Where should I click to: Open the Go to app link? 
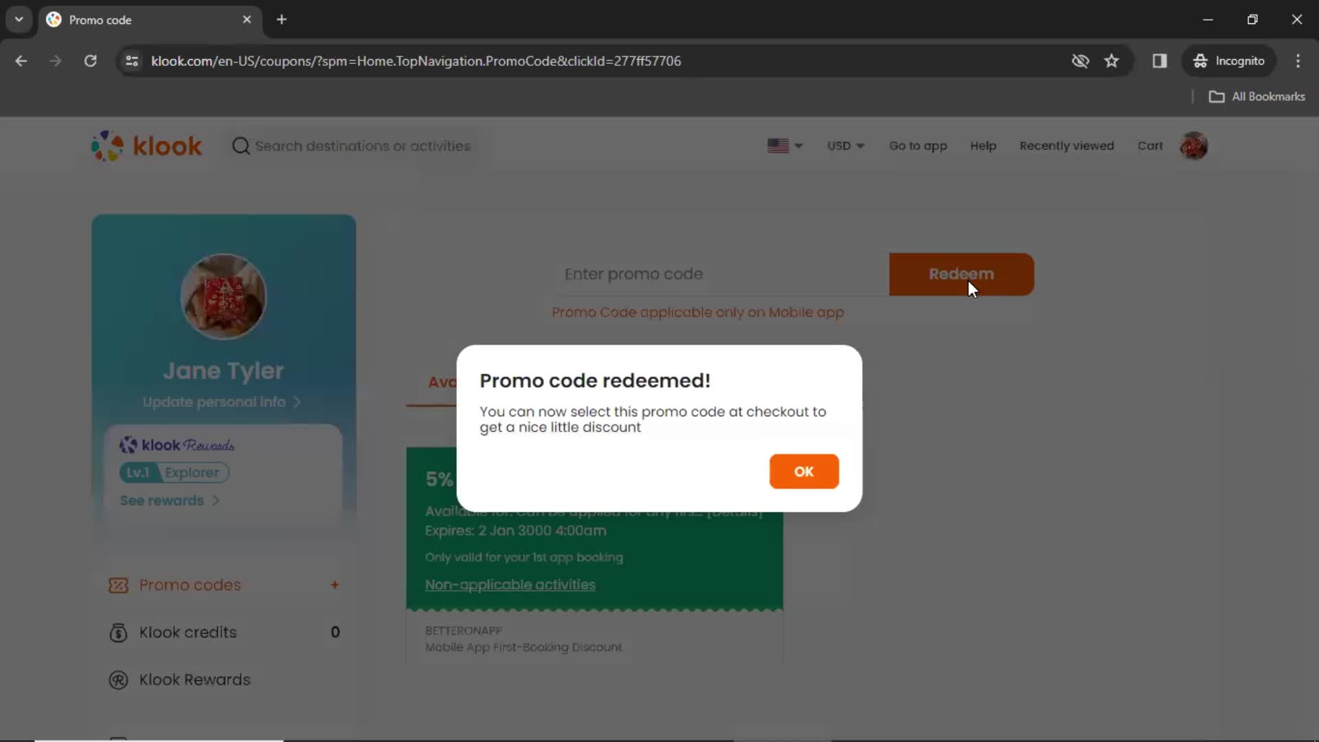tap(918, 146)
